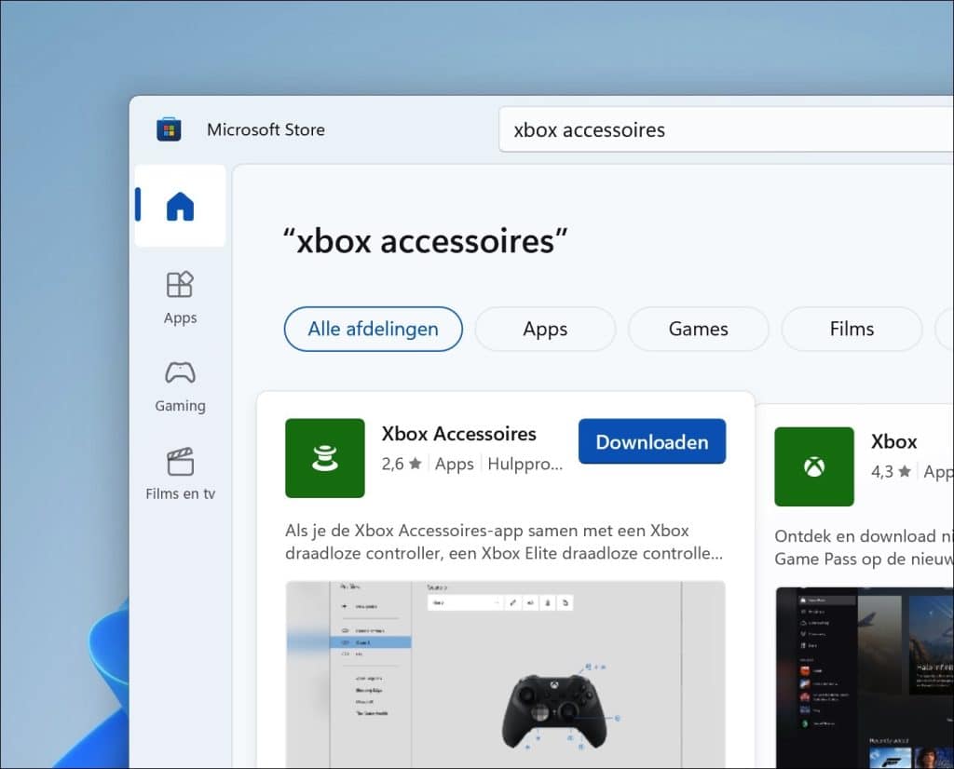Open the Home section in sidebar

point(180,206)
